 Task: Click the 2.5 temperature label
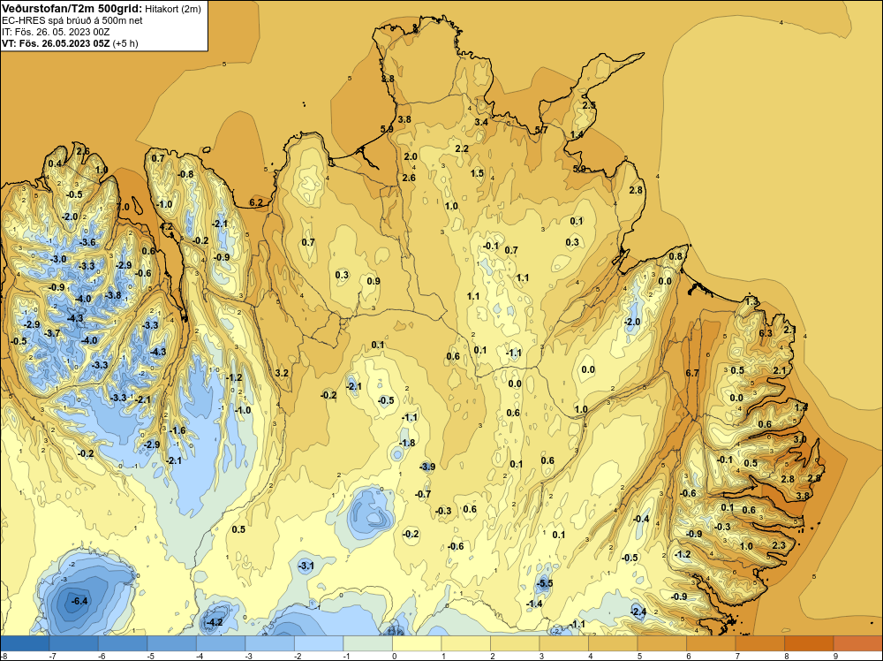589,105
